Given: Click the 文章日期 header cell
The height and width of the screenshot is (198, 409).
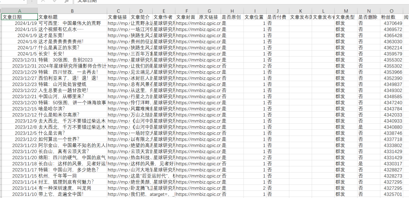Looking at the screenshot, I should coord(20,17).
